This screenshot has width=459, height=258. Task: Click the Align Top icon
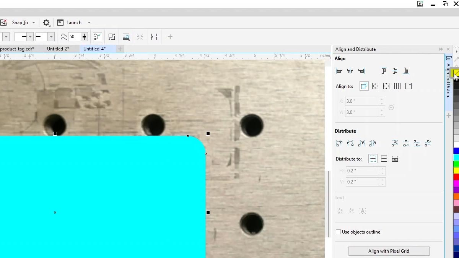[383, 70]
